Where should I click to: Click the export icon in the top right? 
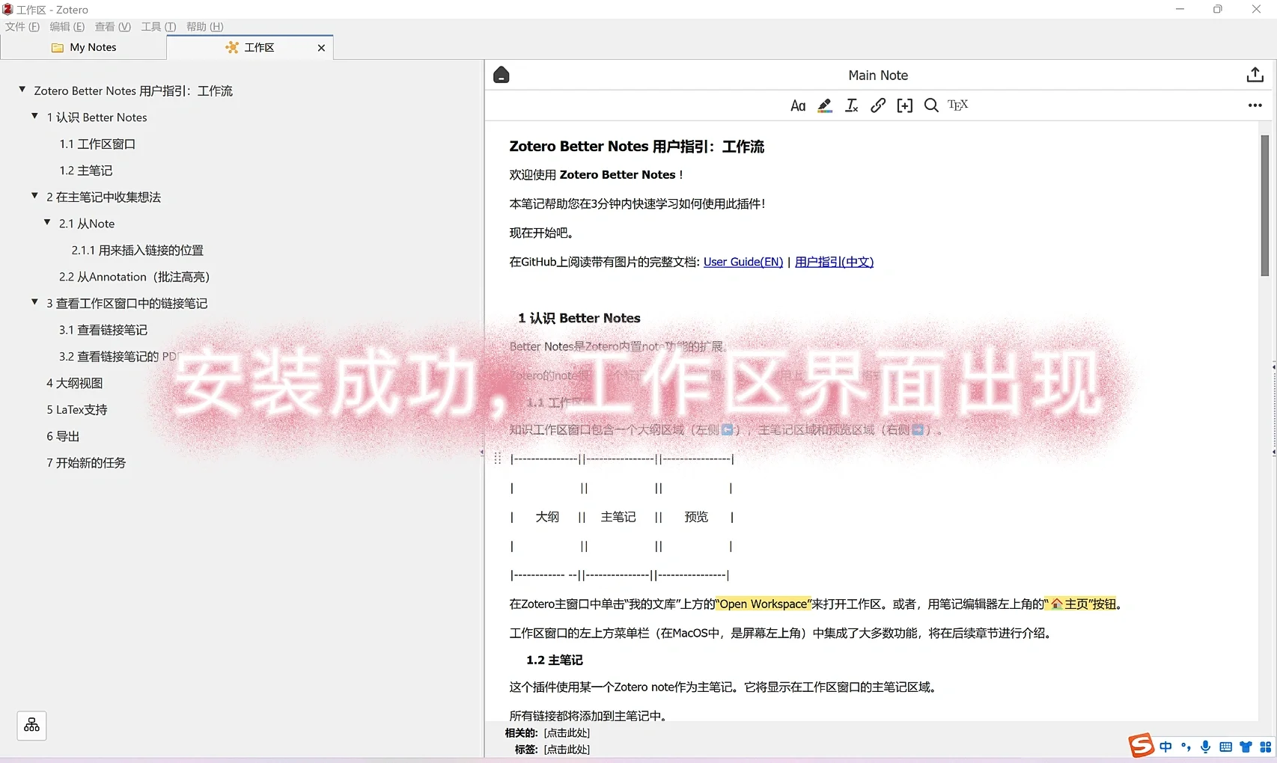click(x=1255, y=74)
